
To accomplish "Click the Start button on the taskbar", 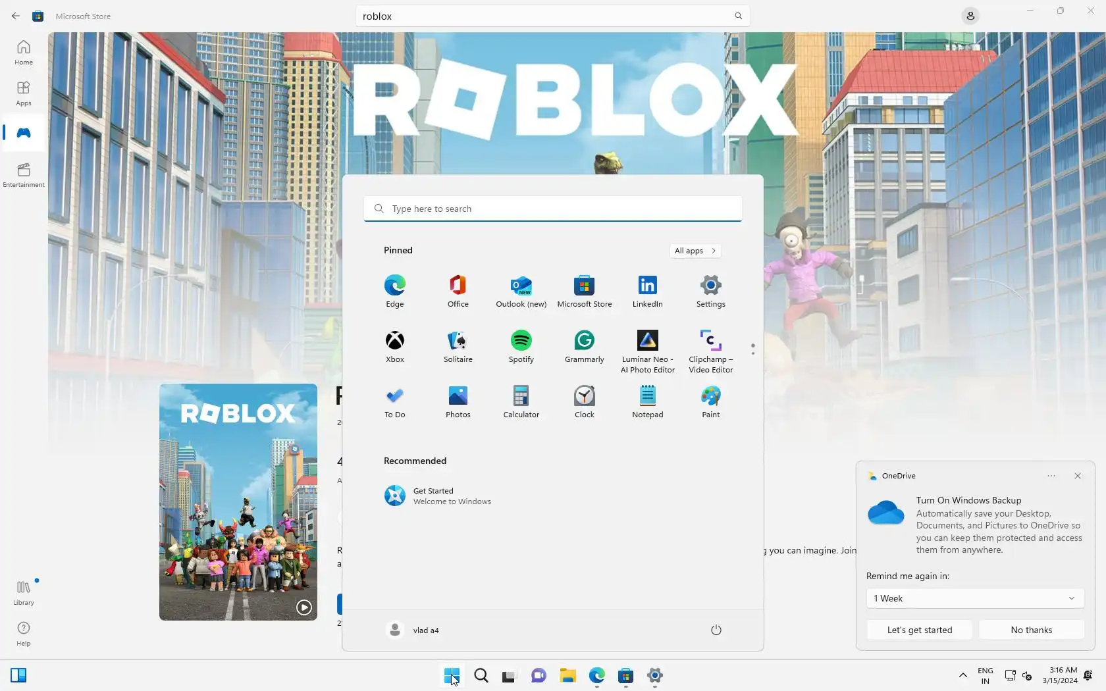I will point(452,675).
